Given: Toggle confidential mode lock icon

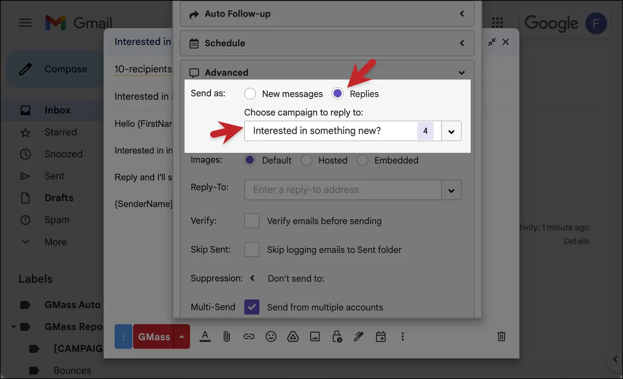Looking at the screenshot, I should (x=337, y=336).
